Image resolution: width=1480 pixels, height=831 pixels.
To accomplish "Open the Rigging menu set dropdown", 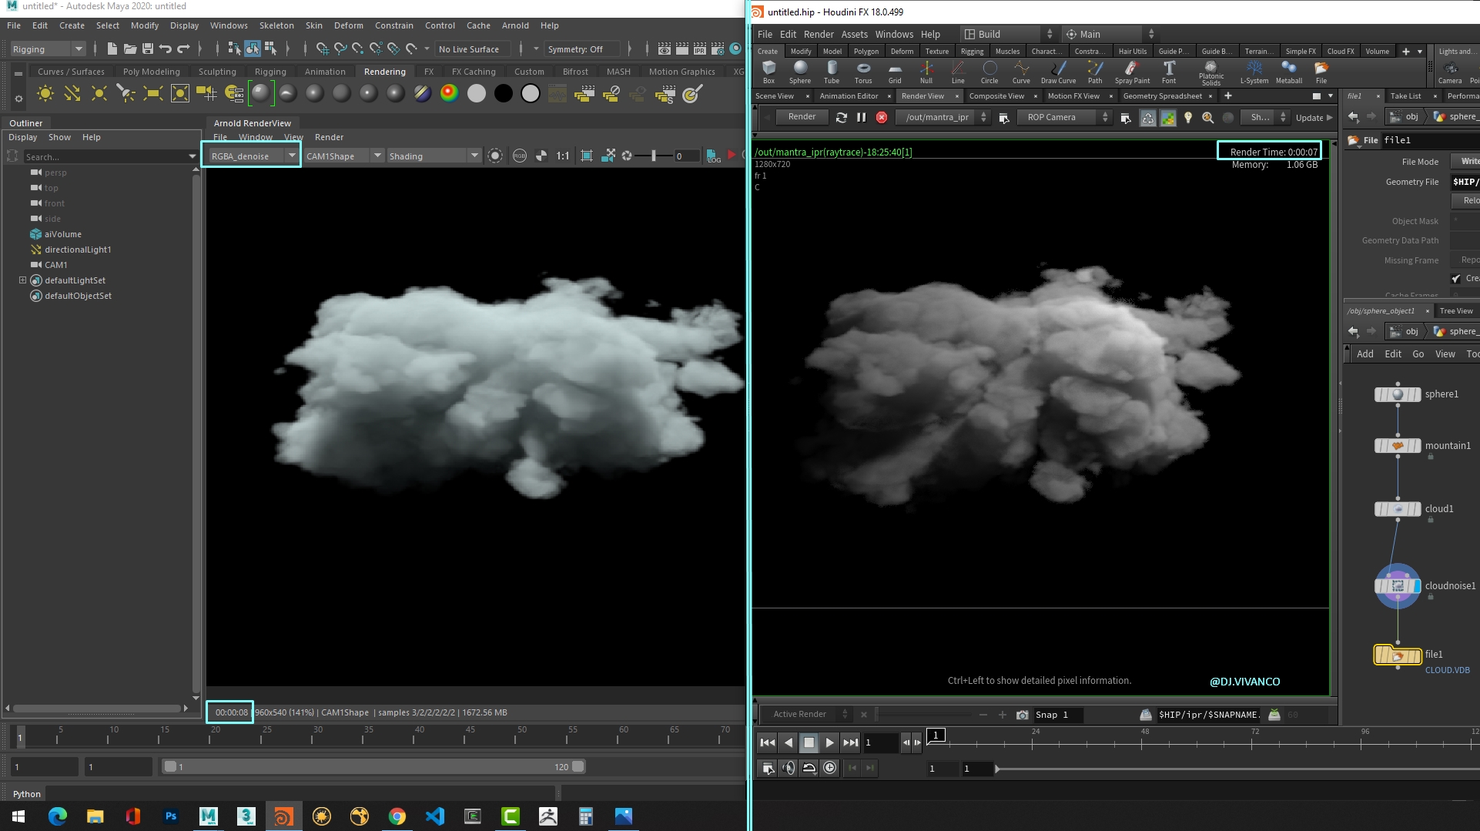I will coord(48,49).
